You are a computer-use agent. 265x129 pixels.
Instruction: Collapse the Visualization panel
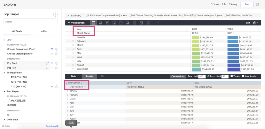pyautogui.click(x=69, y=23)
